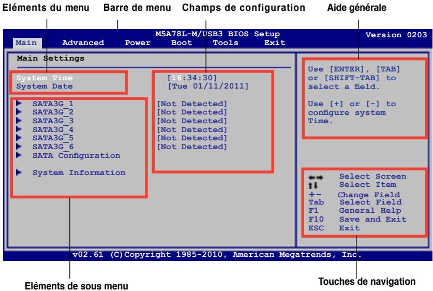Click SATA3G_6 Not Detected value
The height and width of the screenshot is (291, 433).
pyautogui.click(x=192, y=147)
